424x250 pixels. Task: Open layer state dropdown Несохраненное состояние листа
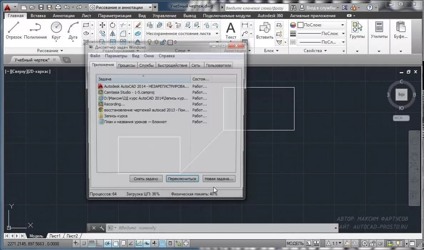(x=182, y=34)
